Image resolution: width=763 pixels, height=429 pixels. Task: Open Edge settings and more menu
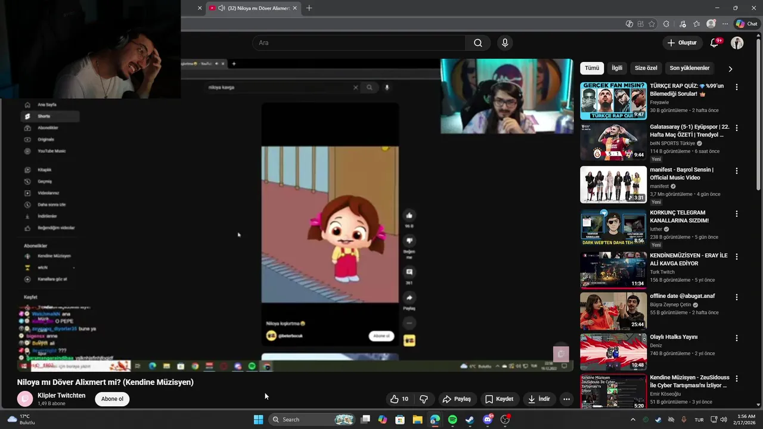point(725,24)
